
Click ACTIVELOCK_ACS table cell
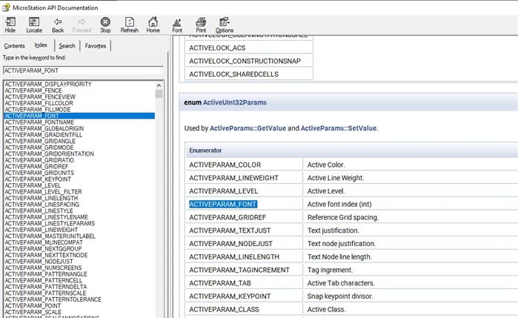pos(250,48)
